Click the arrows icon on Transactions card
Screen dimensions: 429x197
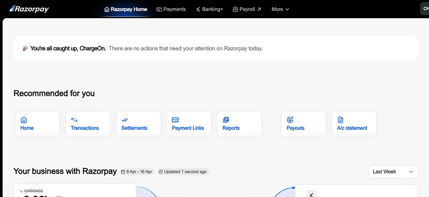click(74, 120)
